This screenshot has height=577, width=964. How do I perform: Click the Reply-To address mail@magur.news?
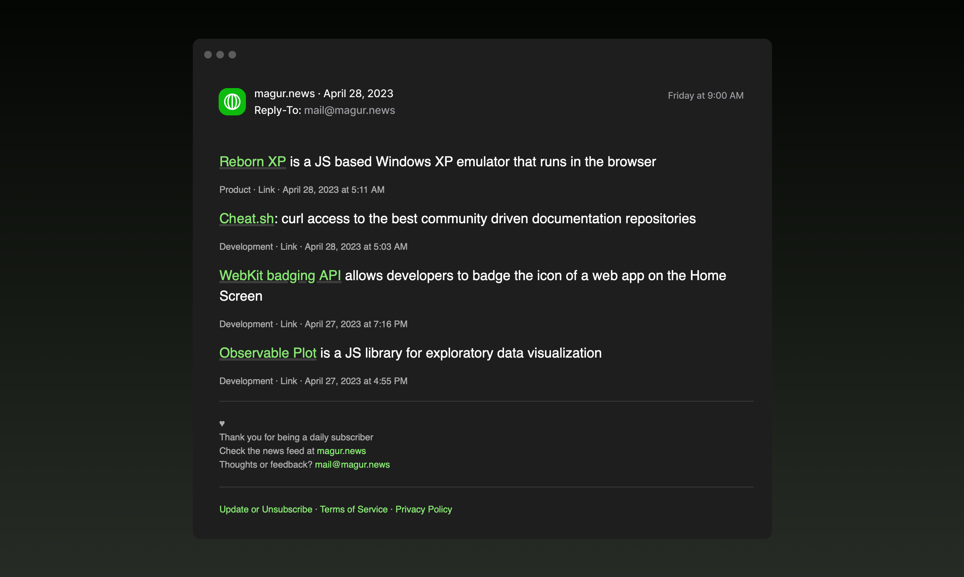click(350, 110)
